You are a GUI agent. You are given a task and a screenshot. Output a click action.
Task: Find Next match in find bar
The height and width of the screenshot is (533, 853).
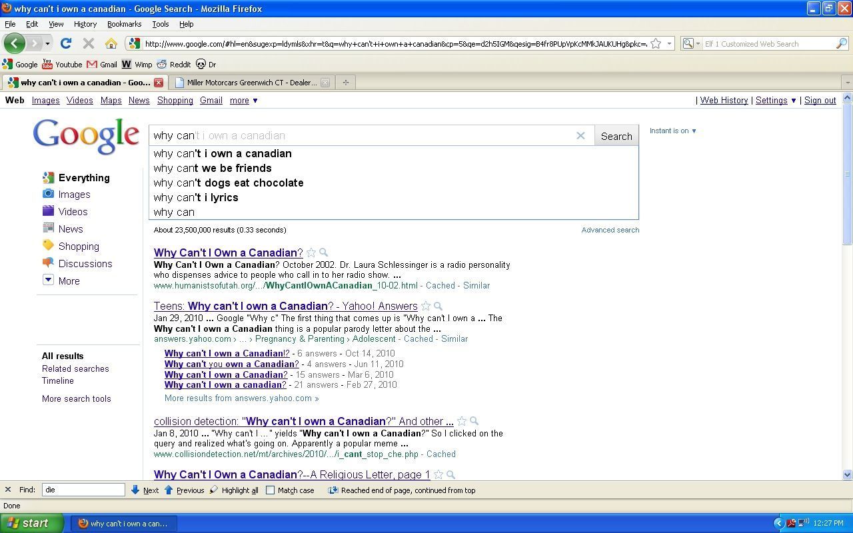pos(145,490)
